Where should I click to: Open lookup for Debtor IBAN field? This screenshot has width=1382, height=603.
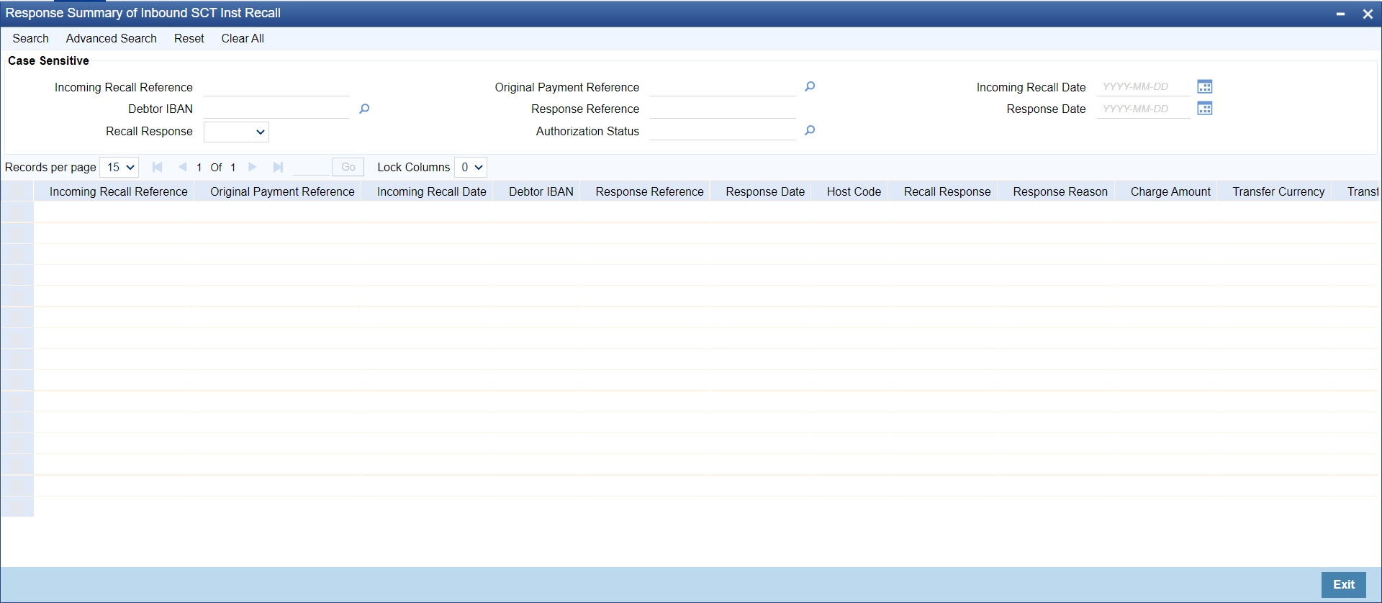(364, 109)
